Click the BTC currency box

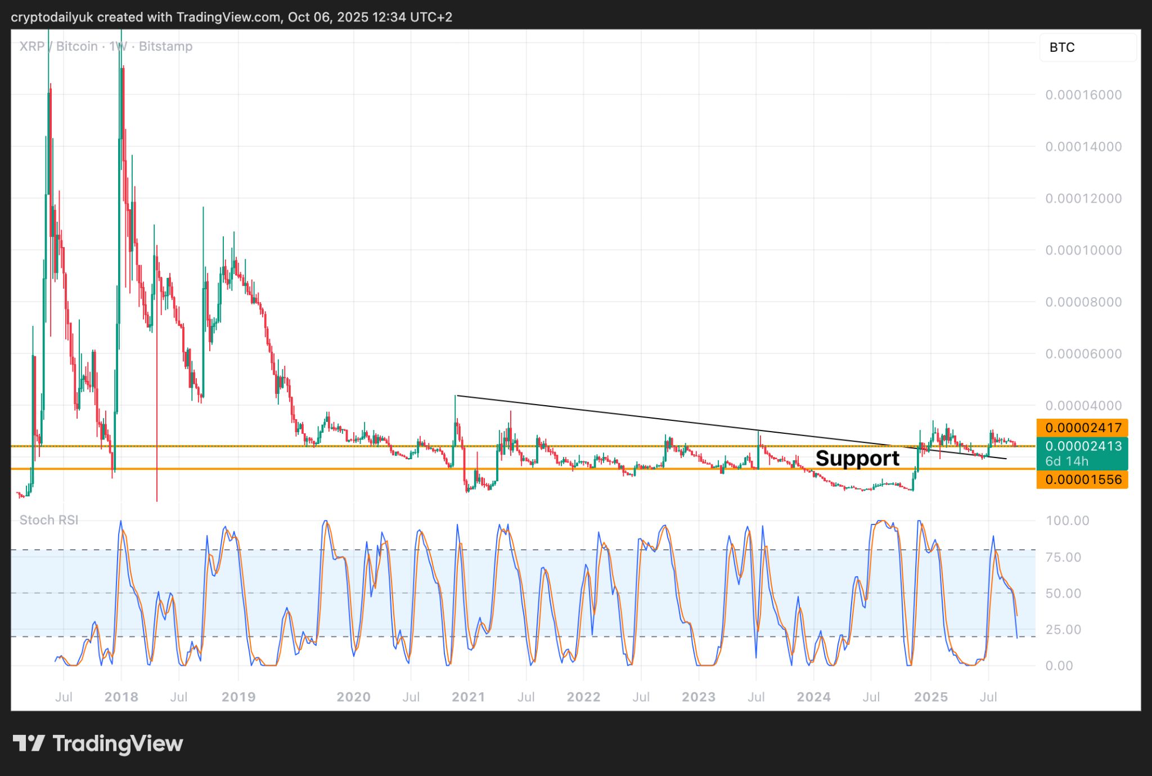point(1087,47)
